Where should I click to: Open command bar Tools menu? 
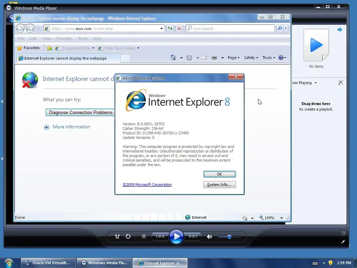point(269,58)
